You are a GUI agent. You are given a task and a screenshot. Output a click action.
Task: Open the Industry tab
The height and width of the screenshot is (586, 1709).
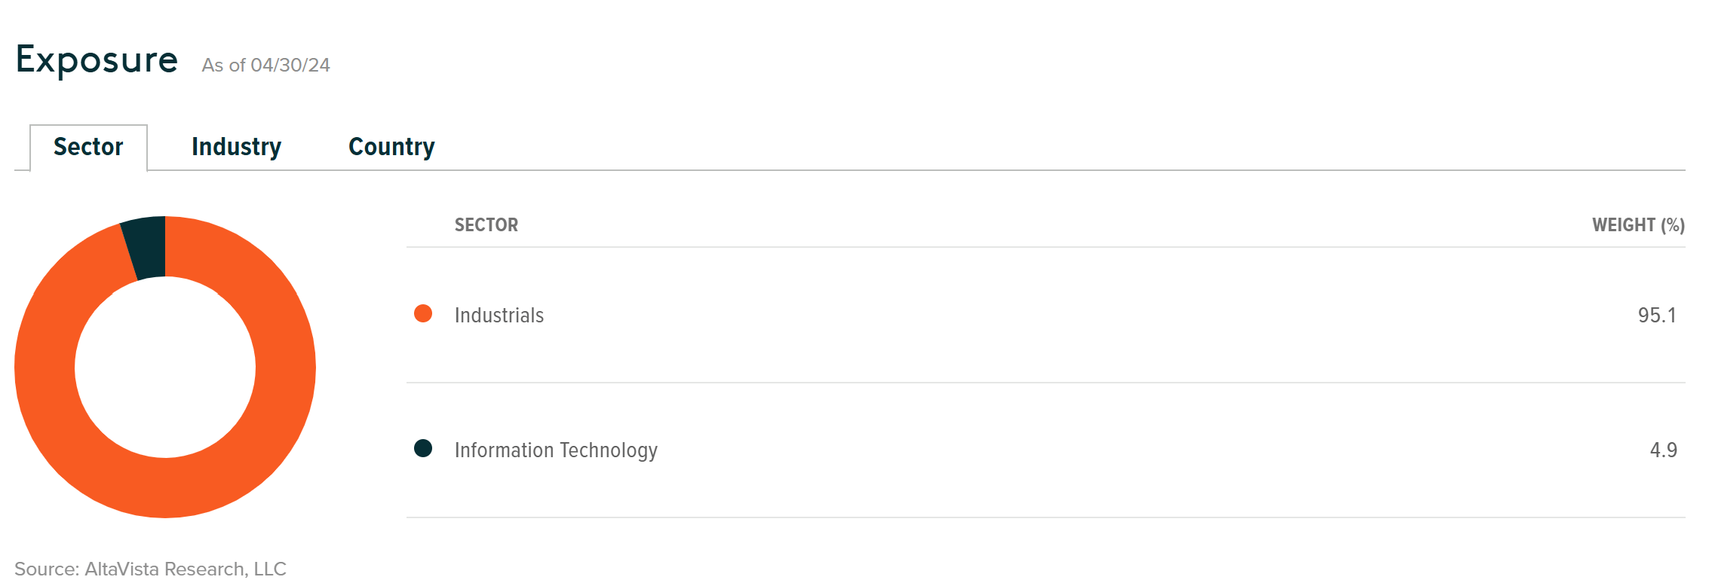coord(236,147)
